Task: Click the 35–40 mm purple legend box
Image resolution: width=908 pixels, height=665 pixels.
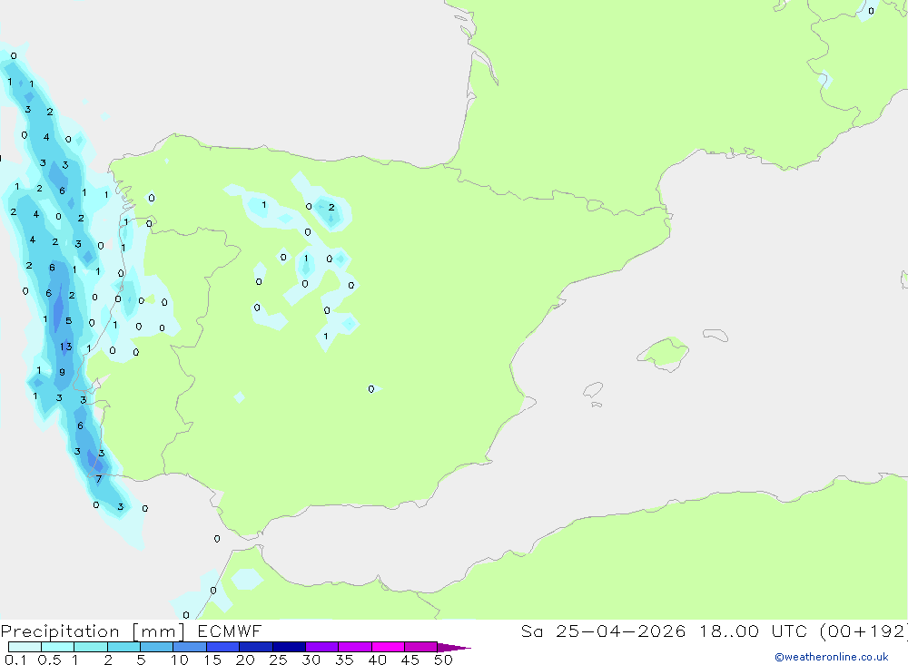Action: pyautogui.click(x=355, y=647)
